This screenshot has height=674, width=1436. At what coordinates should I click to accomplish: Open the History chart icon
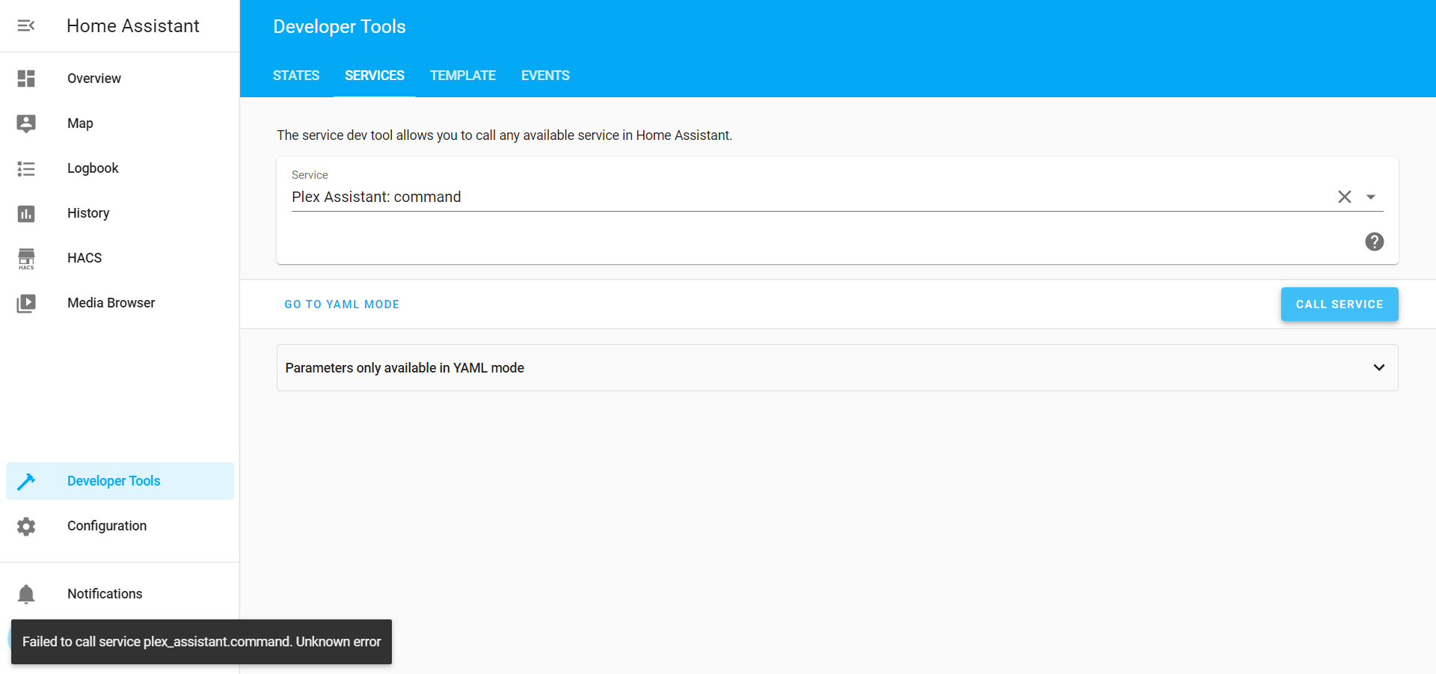point(26,213)
